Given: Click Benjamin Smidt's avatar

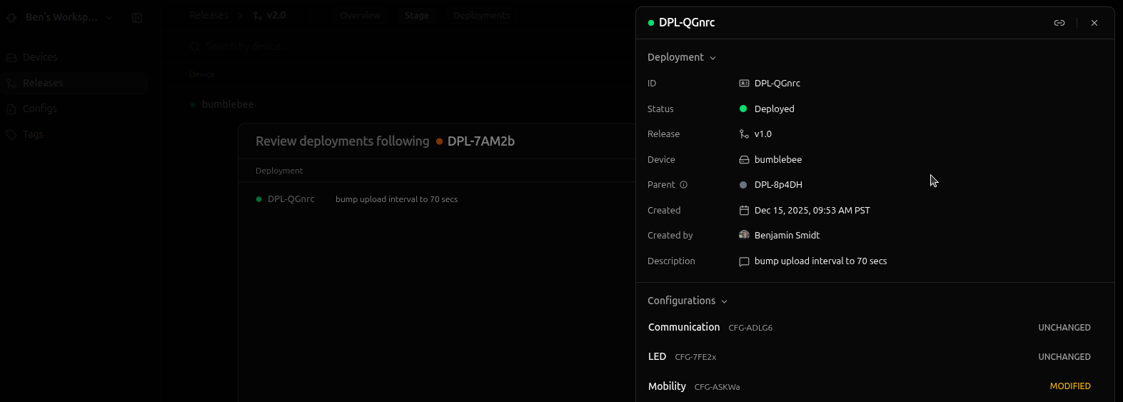Looking at the screenshot, I should (x=744, y=235).
